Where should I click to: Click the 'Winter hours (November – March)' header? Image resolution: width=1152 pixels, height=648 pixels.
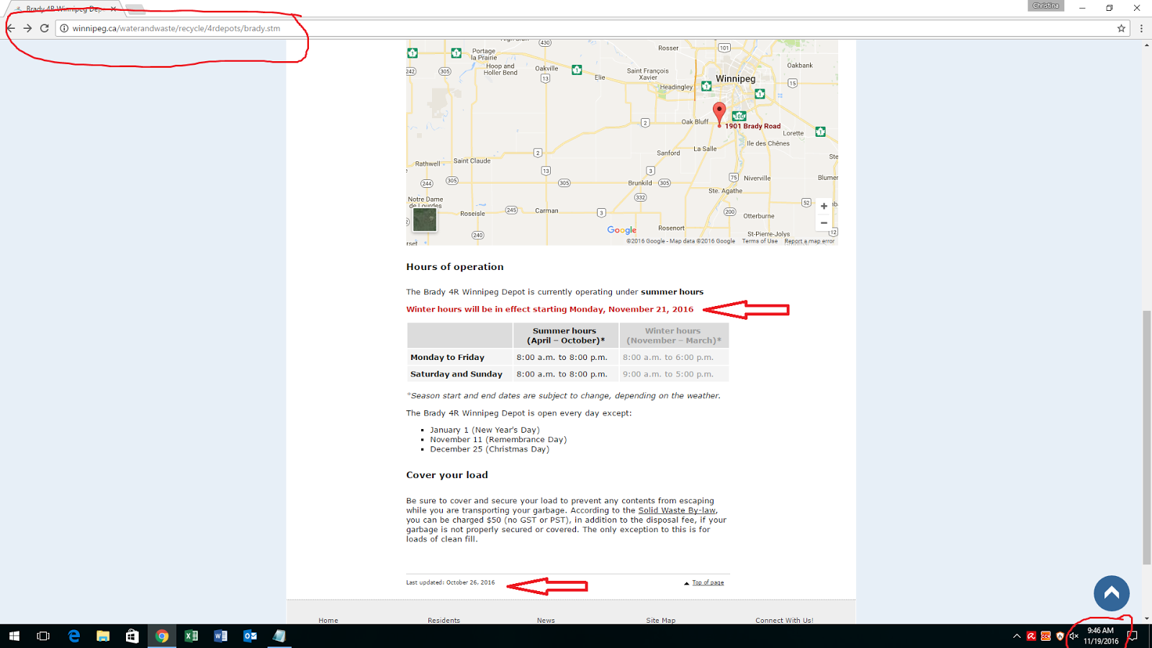[674, 336]
